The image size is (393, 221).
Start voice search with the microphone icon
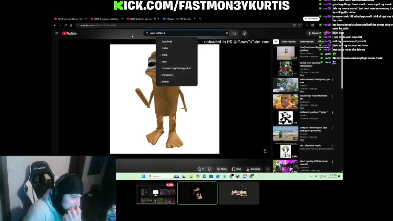tap(244, 33)
